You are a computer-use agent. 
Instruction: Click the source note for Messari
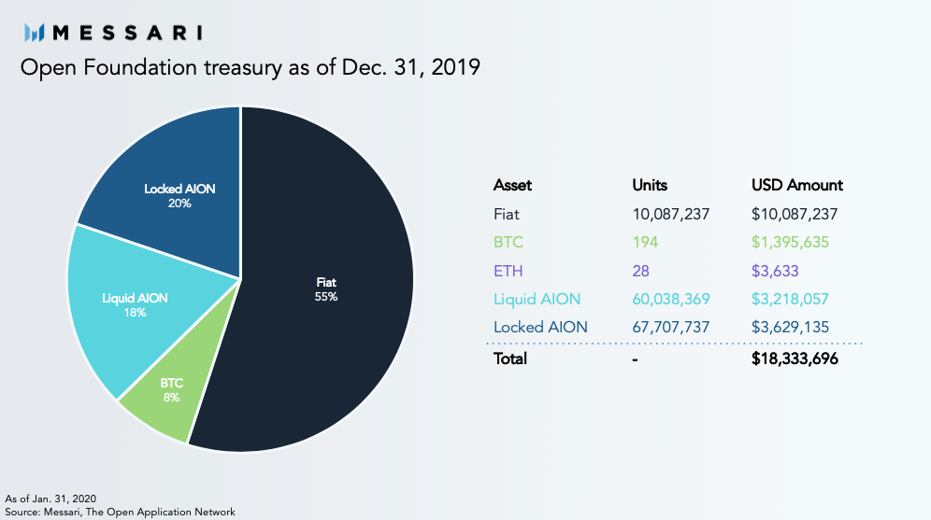[x=120, y=512]
